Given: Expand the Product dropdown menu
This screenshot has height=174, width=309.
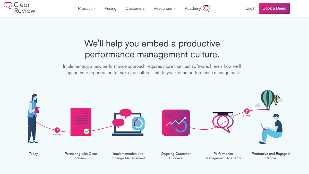Looking at the screenshot, I should pyautogui.click(x=87, y=9).
